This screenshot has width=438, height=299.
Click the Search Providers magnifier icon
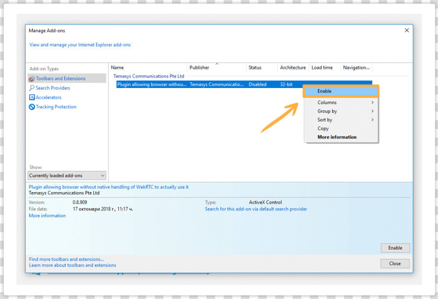coord(32,88)
